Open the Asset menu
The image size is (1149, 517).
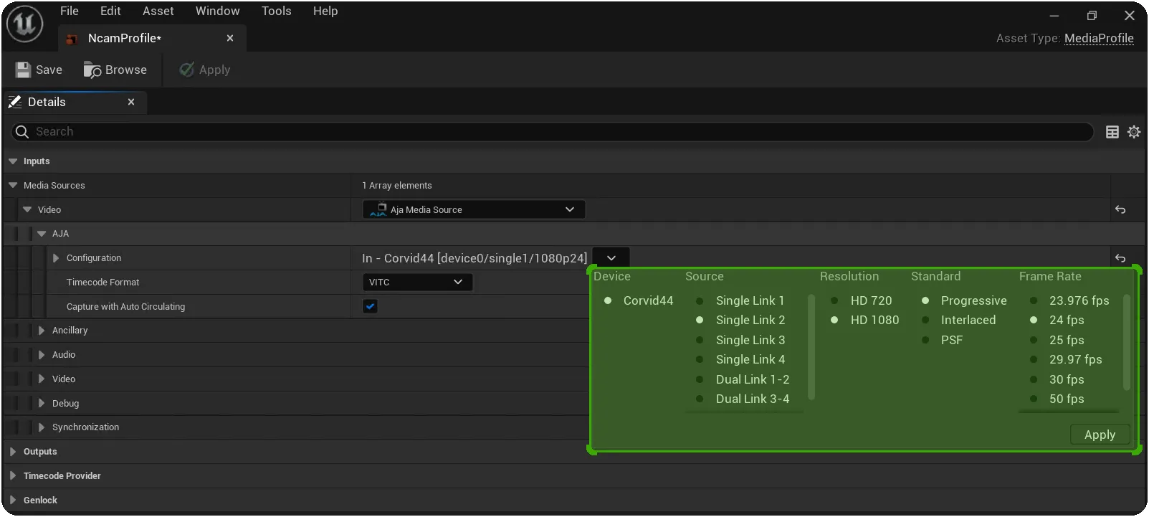click(158, 11)
